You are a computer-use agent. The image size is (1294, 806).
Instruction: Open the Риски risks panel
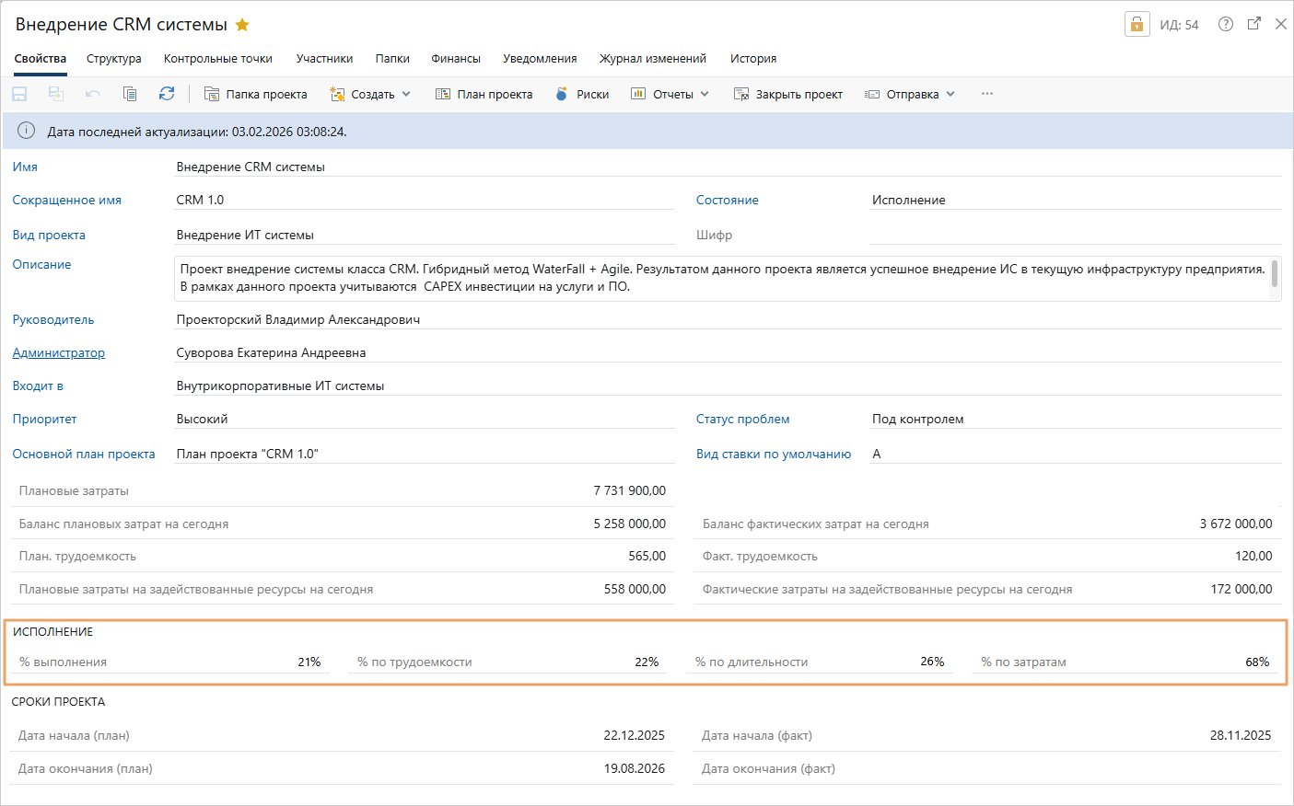click(x=582, y=94)
